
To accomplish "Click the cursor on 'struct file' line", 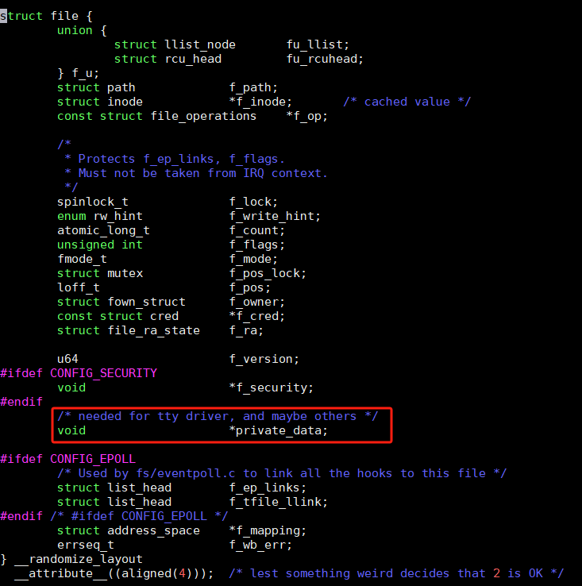I will [x=3, y=16].
